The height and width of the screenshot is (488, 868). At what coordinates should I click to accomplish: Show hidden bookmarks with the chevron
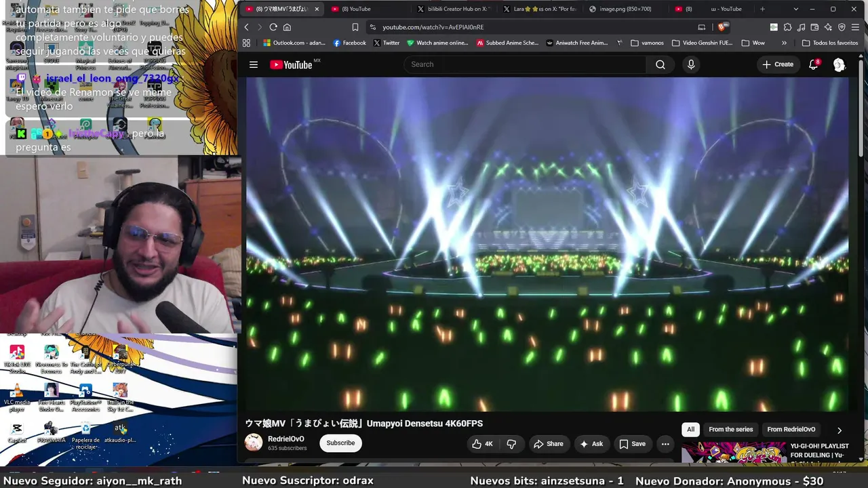pyautogui.click(x=785, y=43)
